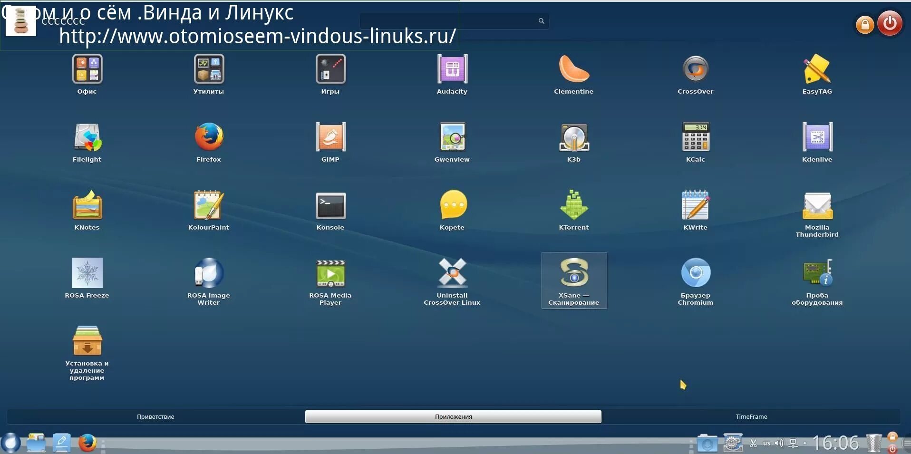Open the ROSA launcher button in taskbar
The width and height of the screenshot is (911, 454).
10,443
